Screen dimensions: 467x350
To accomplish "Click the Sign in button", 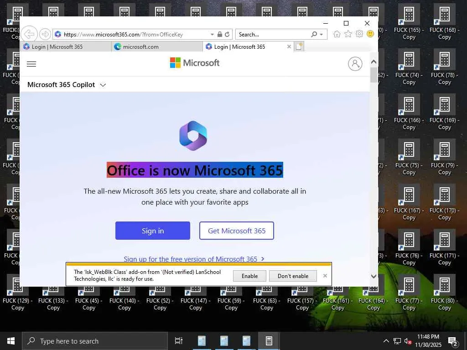I will 153,231.
